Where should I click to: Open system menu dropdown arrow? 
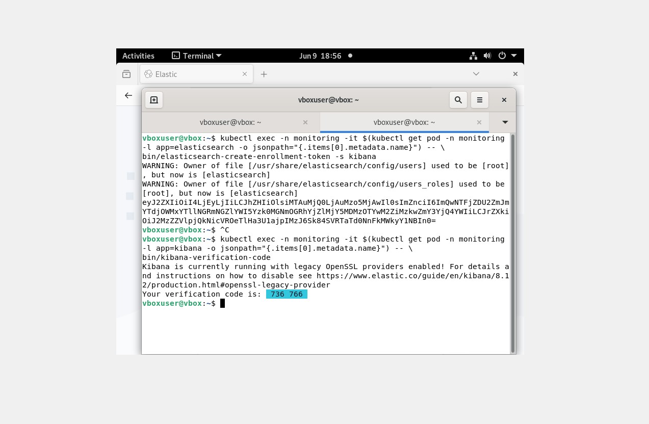click(514, 56)
